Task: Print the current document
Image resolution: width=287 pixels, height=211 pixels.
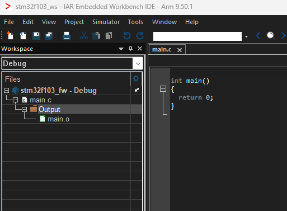Action: coord(67,36)
